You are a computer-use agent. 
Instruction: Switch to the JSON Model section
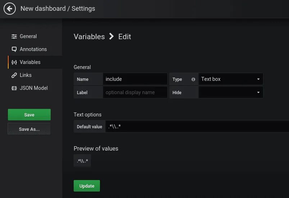(x=33, y=88)
